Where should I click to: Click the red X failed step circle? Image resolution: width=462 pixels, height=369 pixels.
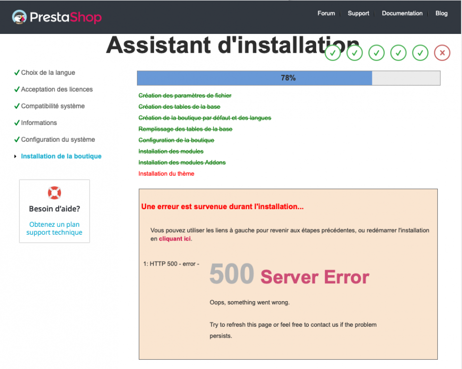(442, 53)
